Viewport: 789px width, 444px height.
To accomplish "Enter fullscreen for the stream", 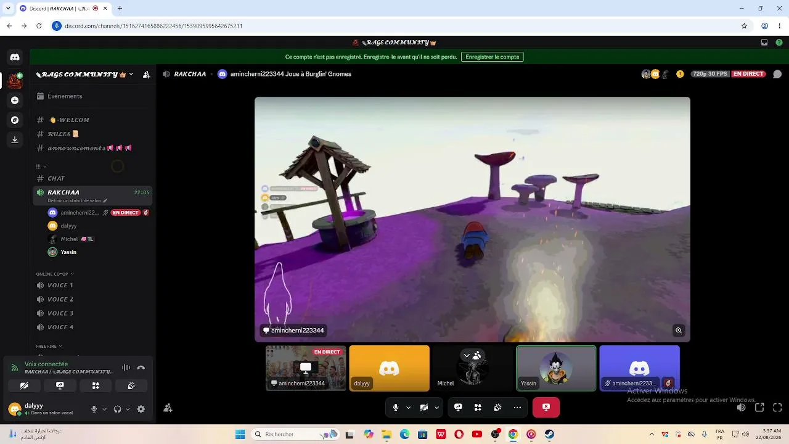I will [x=777, y=408].
